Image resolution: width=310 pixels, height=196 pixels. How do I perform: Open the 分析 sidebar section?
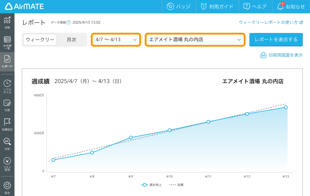tap(7, 144)
